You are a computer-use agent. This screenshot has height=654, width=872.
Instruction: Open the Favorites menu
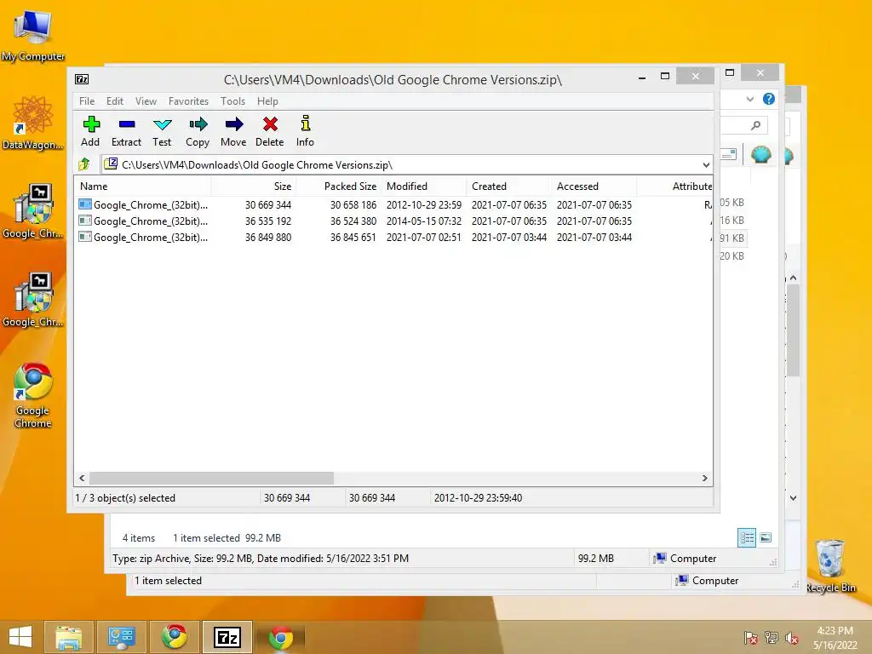pos(188,101)
